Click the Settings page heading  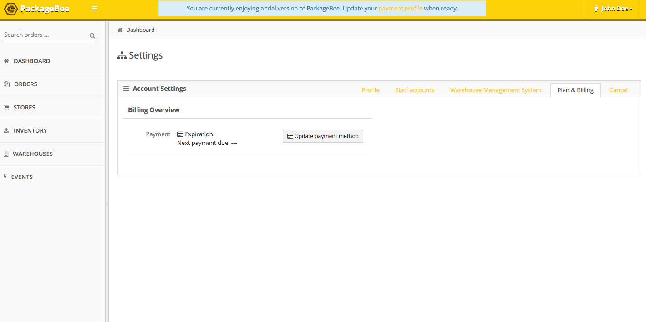[146, 55]
